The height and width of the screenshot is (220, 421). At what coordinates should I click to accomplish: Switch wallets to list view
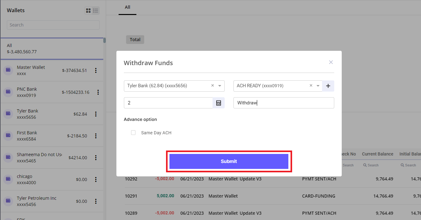pos(96,11)
